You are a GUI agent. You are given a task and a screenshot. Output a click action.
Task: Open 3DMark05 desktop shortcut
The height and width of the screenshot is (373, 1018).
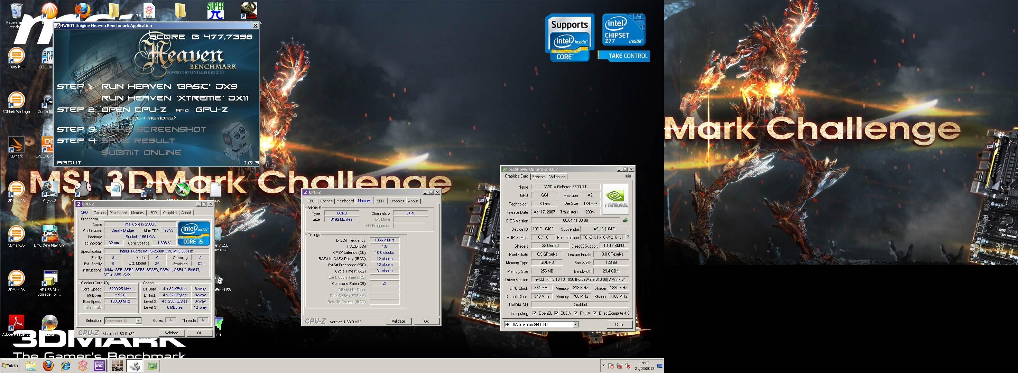(x=16, y=236)
